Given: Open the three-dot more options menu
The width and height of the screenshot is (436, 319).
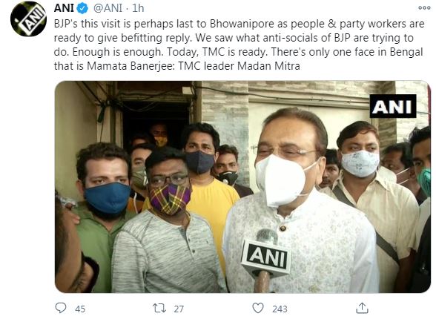Looking at the screenshot, I should [424, 8].
